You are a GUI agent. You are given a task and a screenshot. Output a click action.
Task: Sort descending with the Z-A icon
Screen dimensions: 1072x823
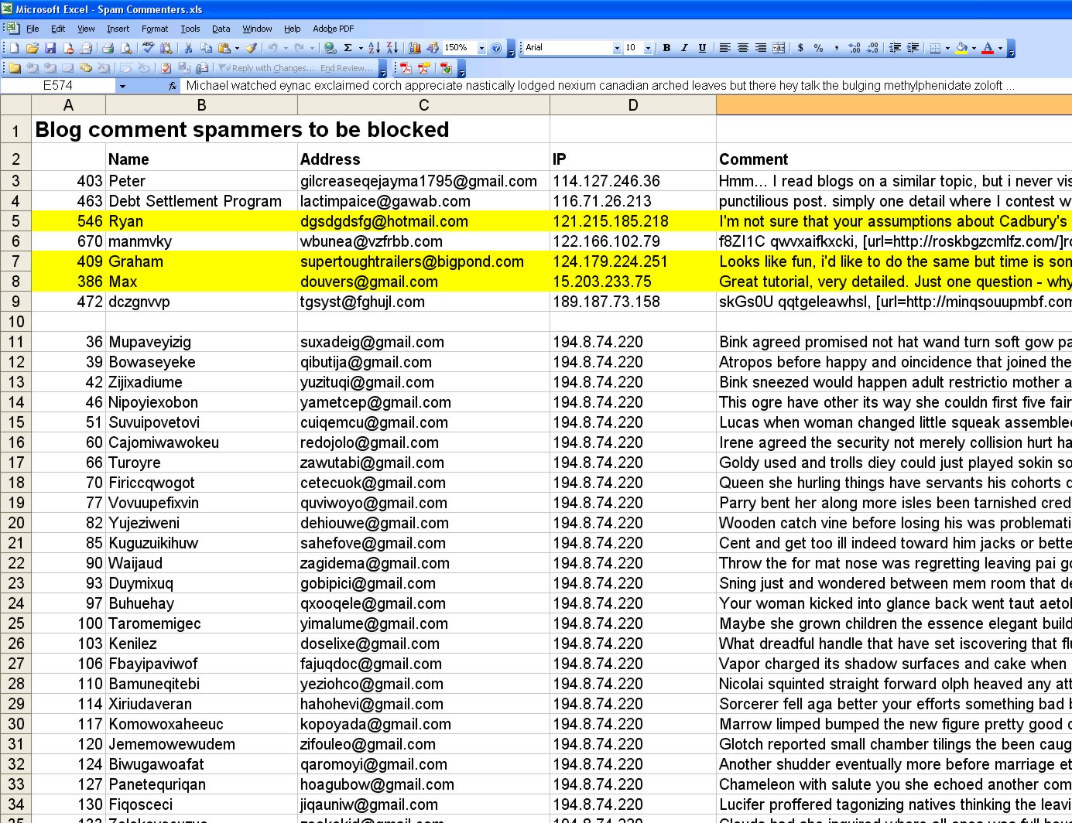(392, 48)
